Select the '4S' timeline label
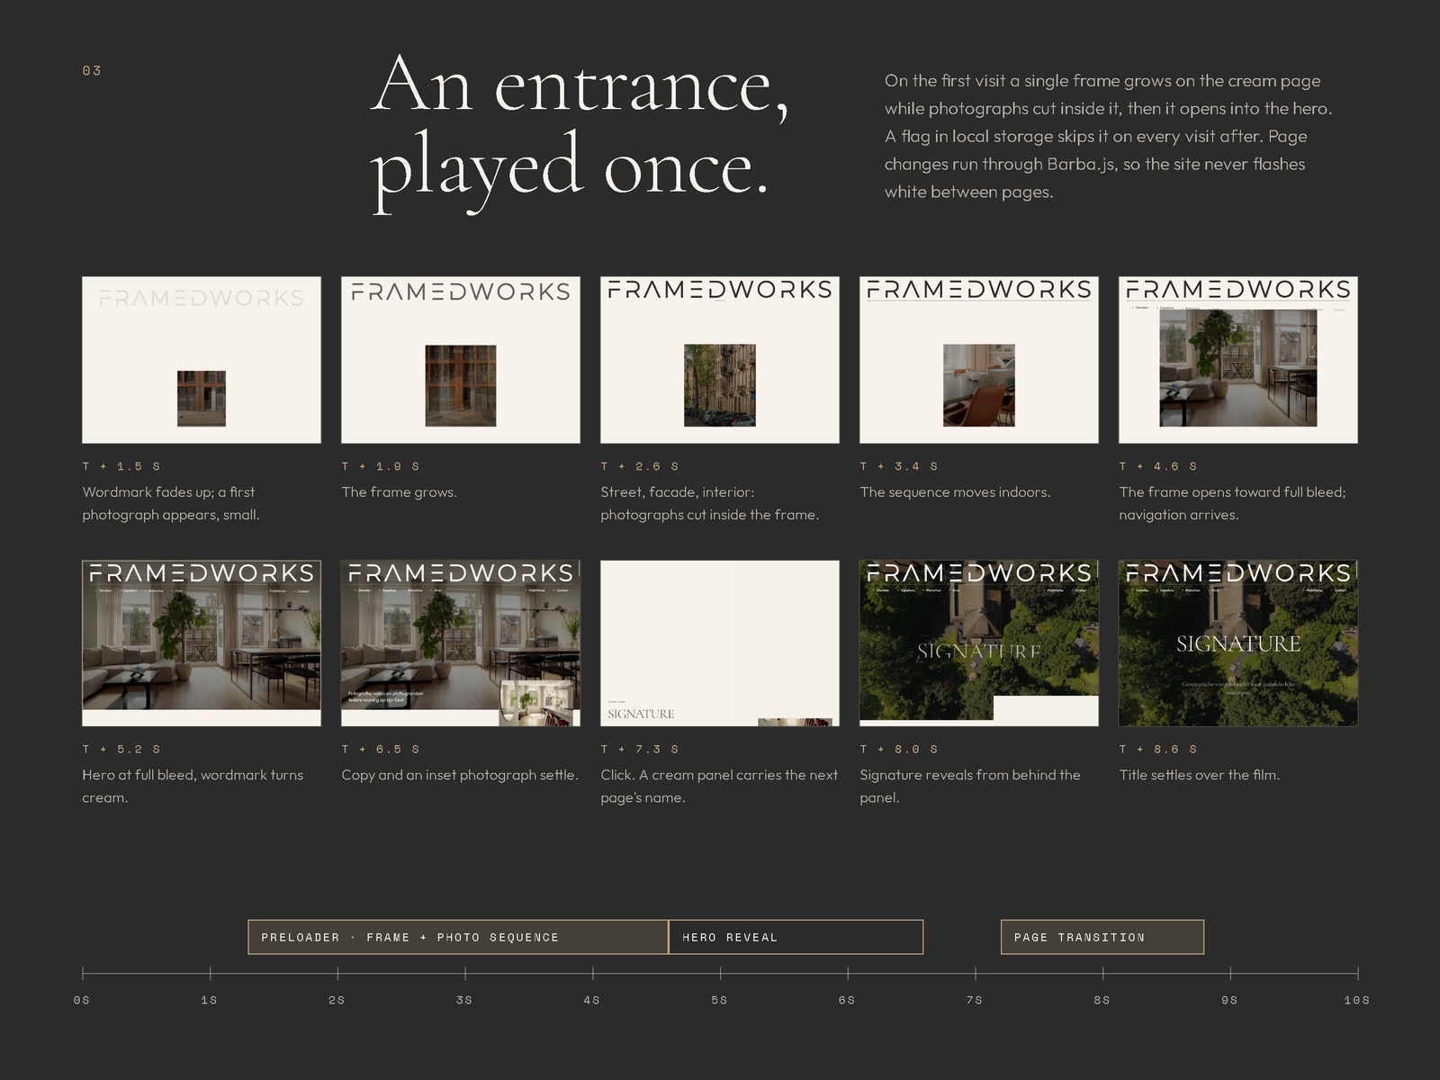Image resolution: width=1440 pixels, height=1080 pixels. tap(591, 1000)
